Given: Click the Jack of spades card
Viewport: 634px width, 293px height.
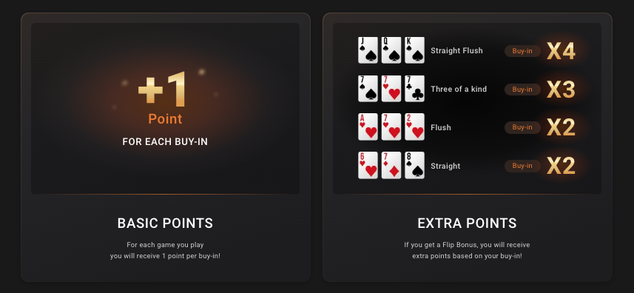Looking at the screenshot, I should pos(368,50).
